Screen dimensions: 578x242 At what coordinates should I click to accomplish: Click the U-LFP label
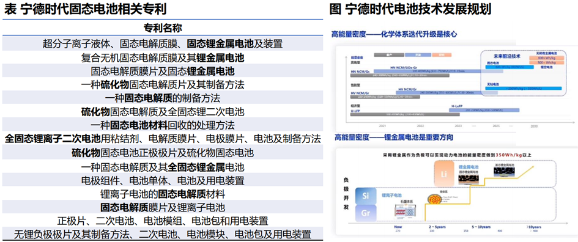(x=356, y=111)
